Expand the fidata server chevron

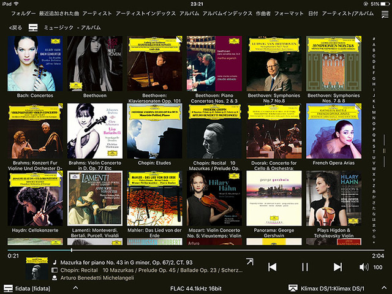pyautogui.click(x=75, y=288)
